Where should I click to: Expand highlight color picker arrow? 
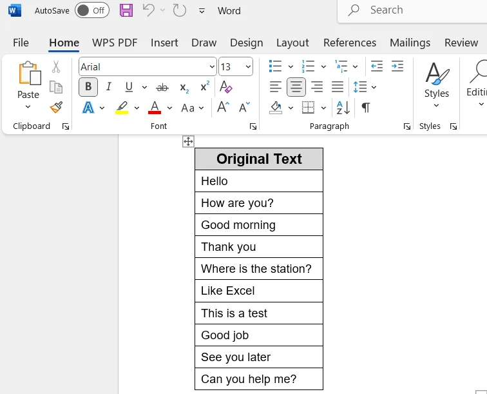pos(137,108)
